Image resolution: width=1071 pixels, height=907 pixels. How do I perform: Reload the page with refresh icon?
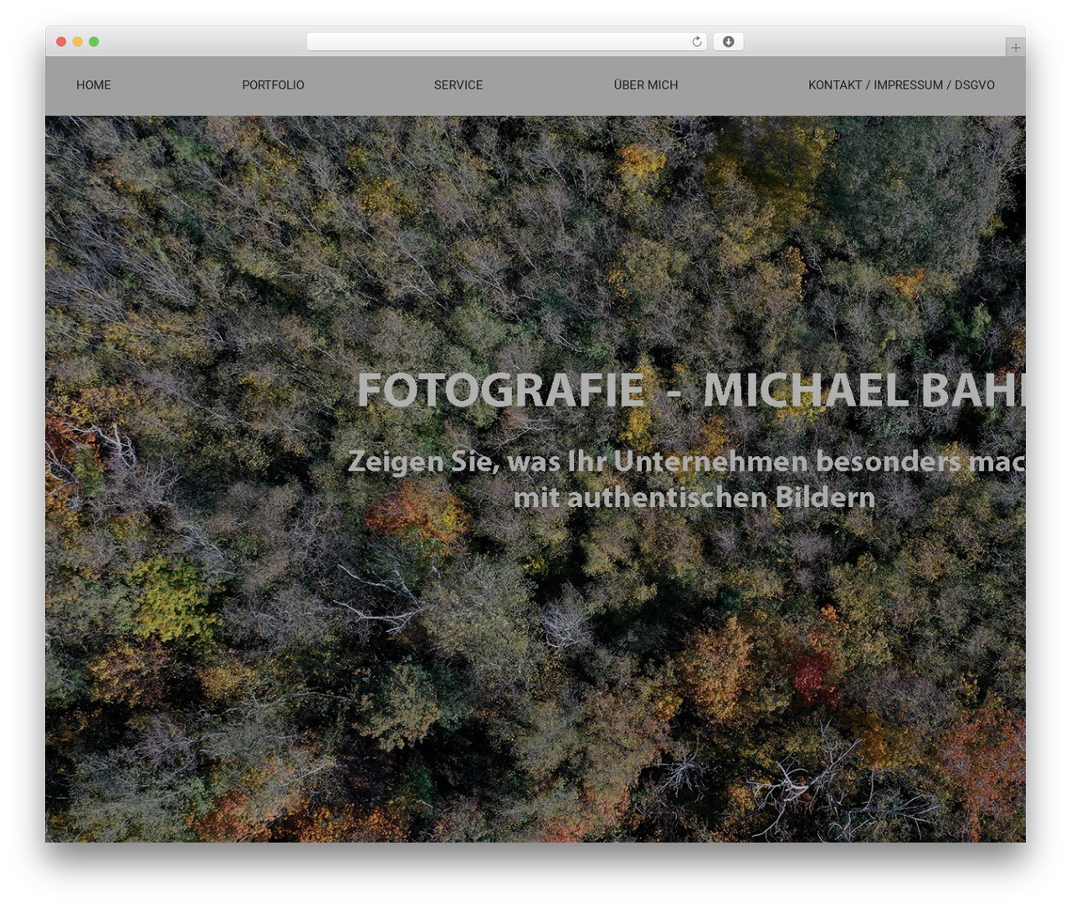tap(696, 42)
